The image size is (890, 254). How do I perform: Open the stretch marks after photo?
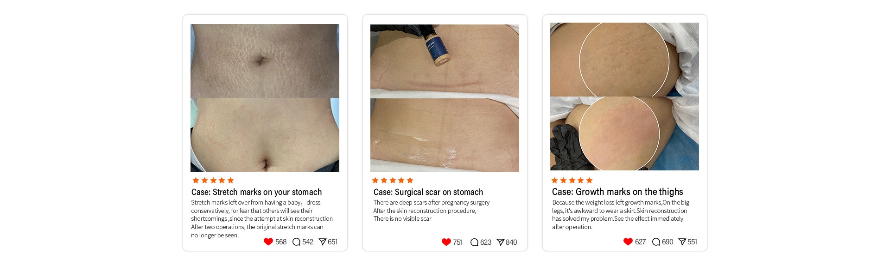[265, 135]
